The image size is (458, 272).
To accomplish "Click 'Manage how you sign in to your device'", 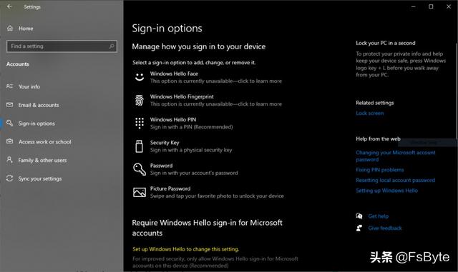I will point(199,46).
